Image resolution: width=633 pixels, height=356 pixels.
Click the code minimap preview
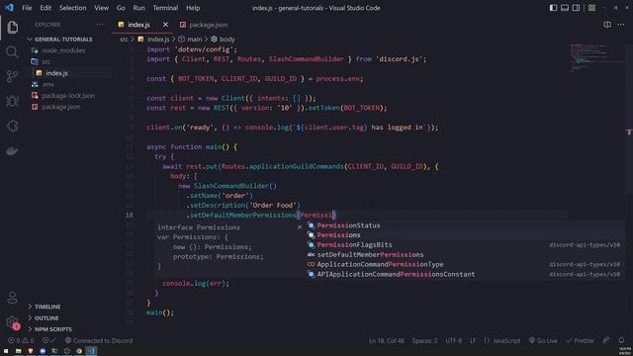pyautogui.click(x=596, y=58)
